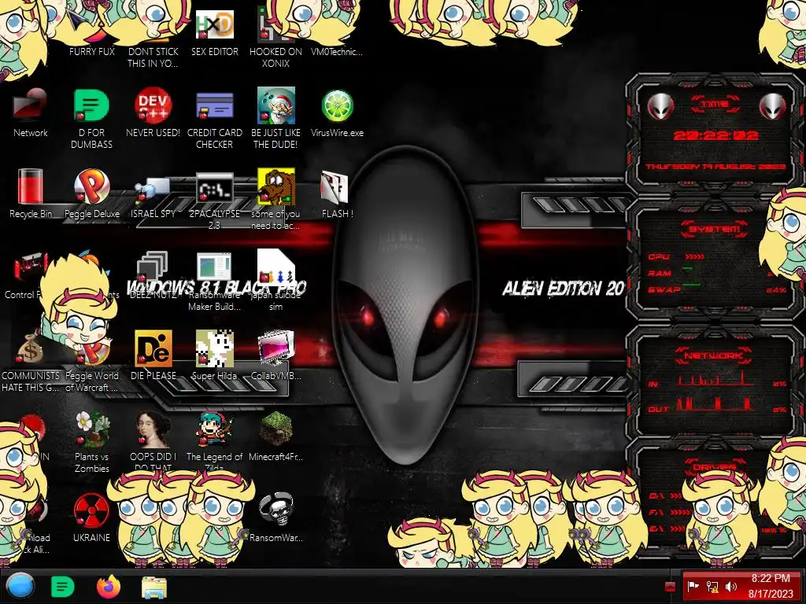Open the green pinned app on taskbar
The width and height of the screenshot is (806, 604).
click(63, 587)
